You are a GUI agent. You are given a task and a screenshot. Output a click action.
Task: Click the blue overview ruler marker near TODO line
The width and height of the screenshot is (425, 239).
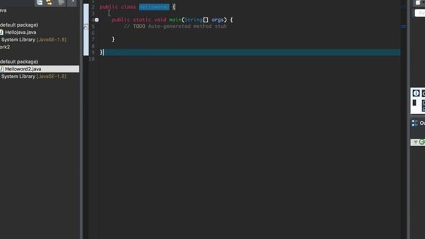click(x=403, y=27)
